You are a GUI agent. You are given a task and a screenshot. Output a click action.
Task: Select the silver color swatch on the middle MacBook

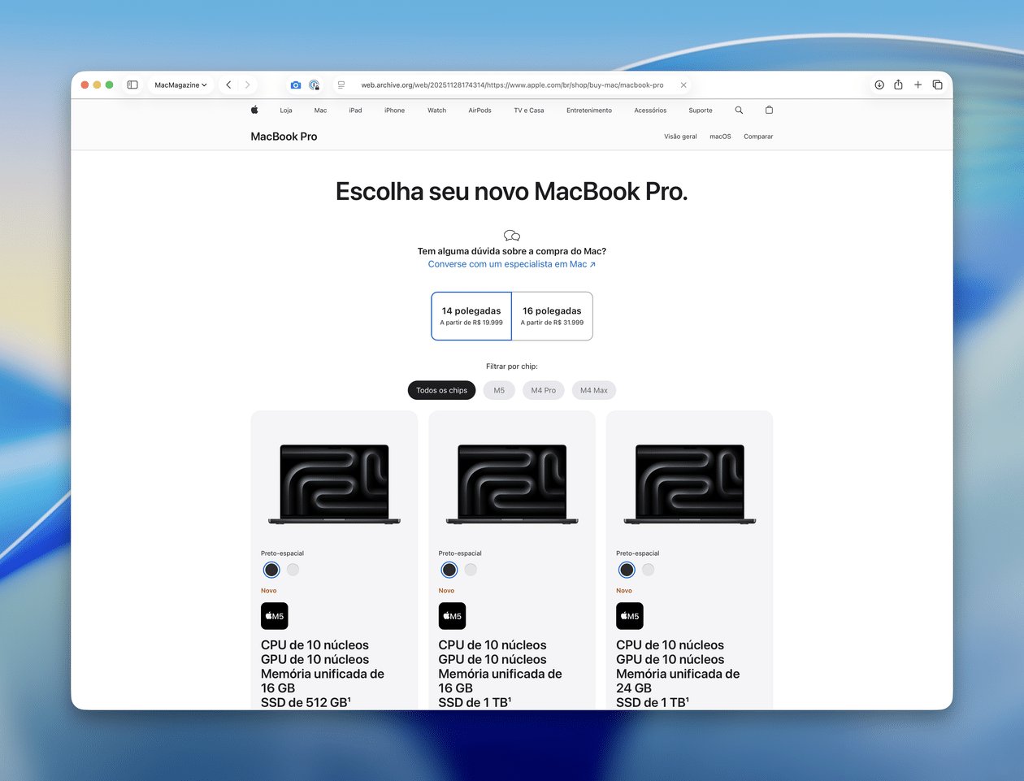coord(470,570)
